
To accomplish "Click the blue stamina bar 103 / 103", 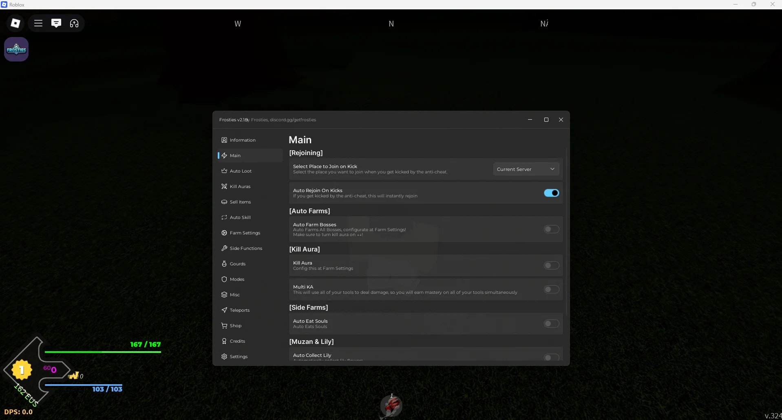I will click(84, 385).
